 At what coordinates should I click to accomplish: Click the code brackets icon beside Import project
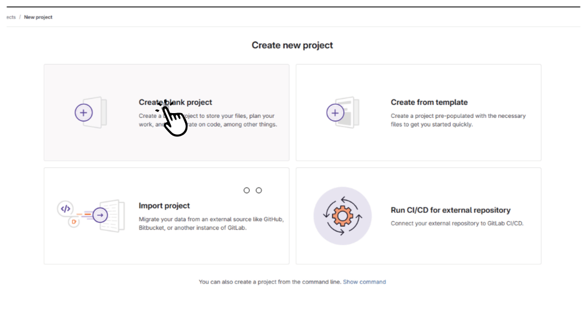[65, 208]
